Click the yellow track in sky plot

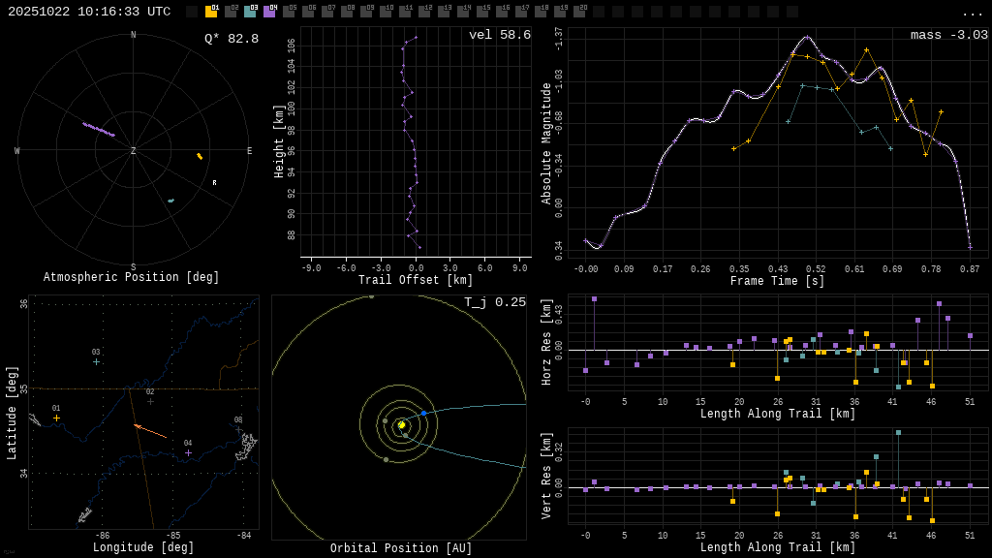pos(200,156)
